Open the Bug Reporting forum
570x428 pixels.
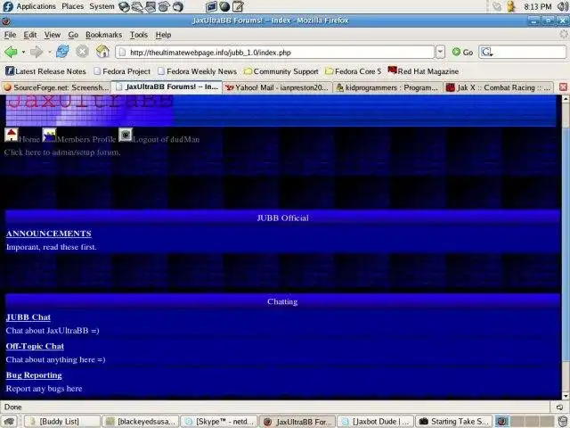pos(34,375)
